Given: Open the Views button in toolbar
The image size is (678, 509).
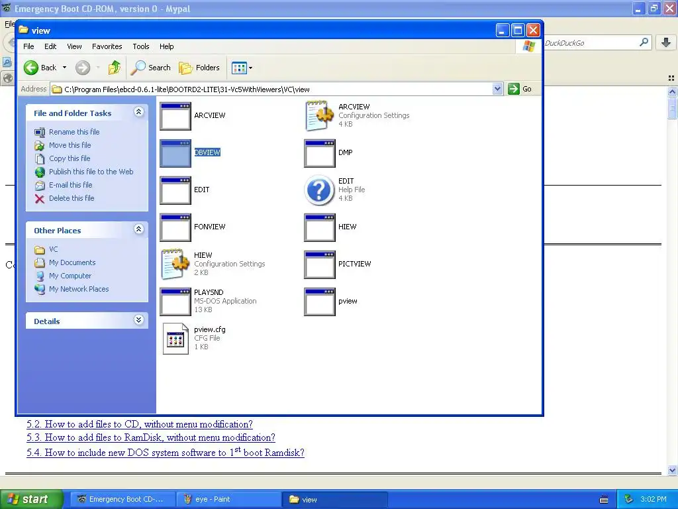Looking at the screenshot, I should 239,68.
